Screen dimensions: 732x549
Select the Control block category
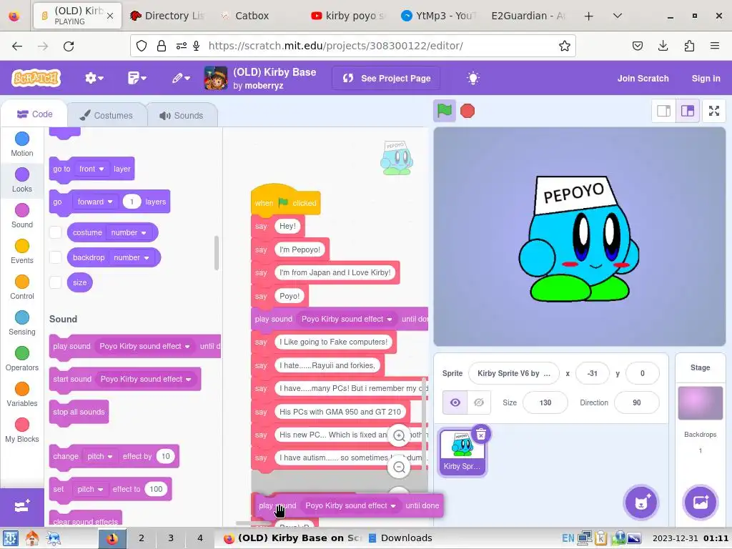[22, 287]
